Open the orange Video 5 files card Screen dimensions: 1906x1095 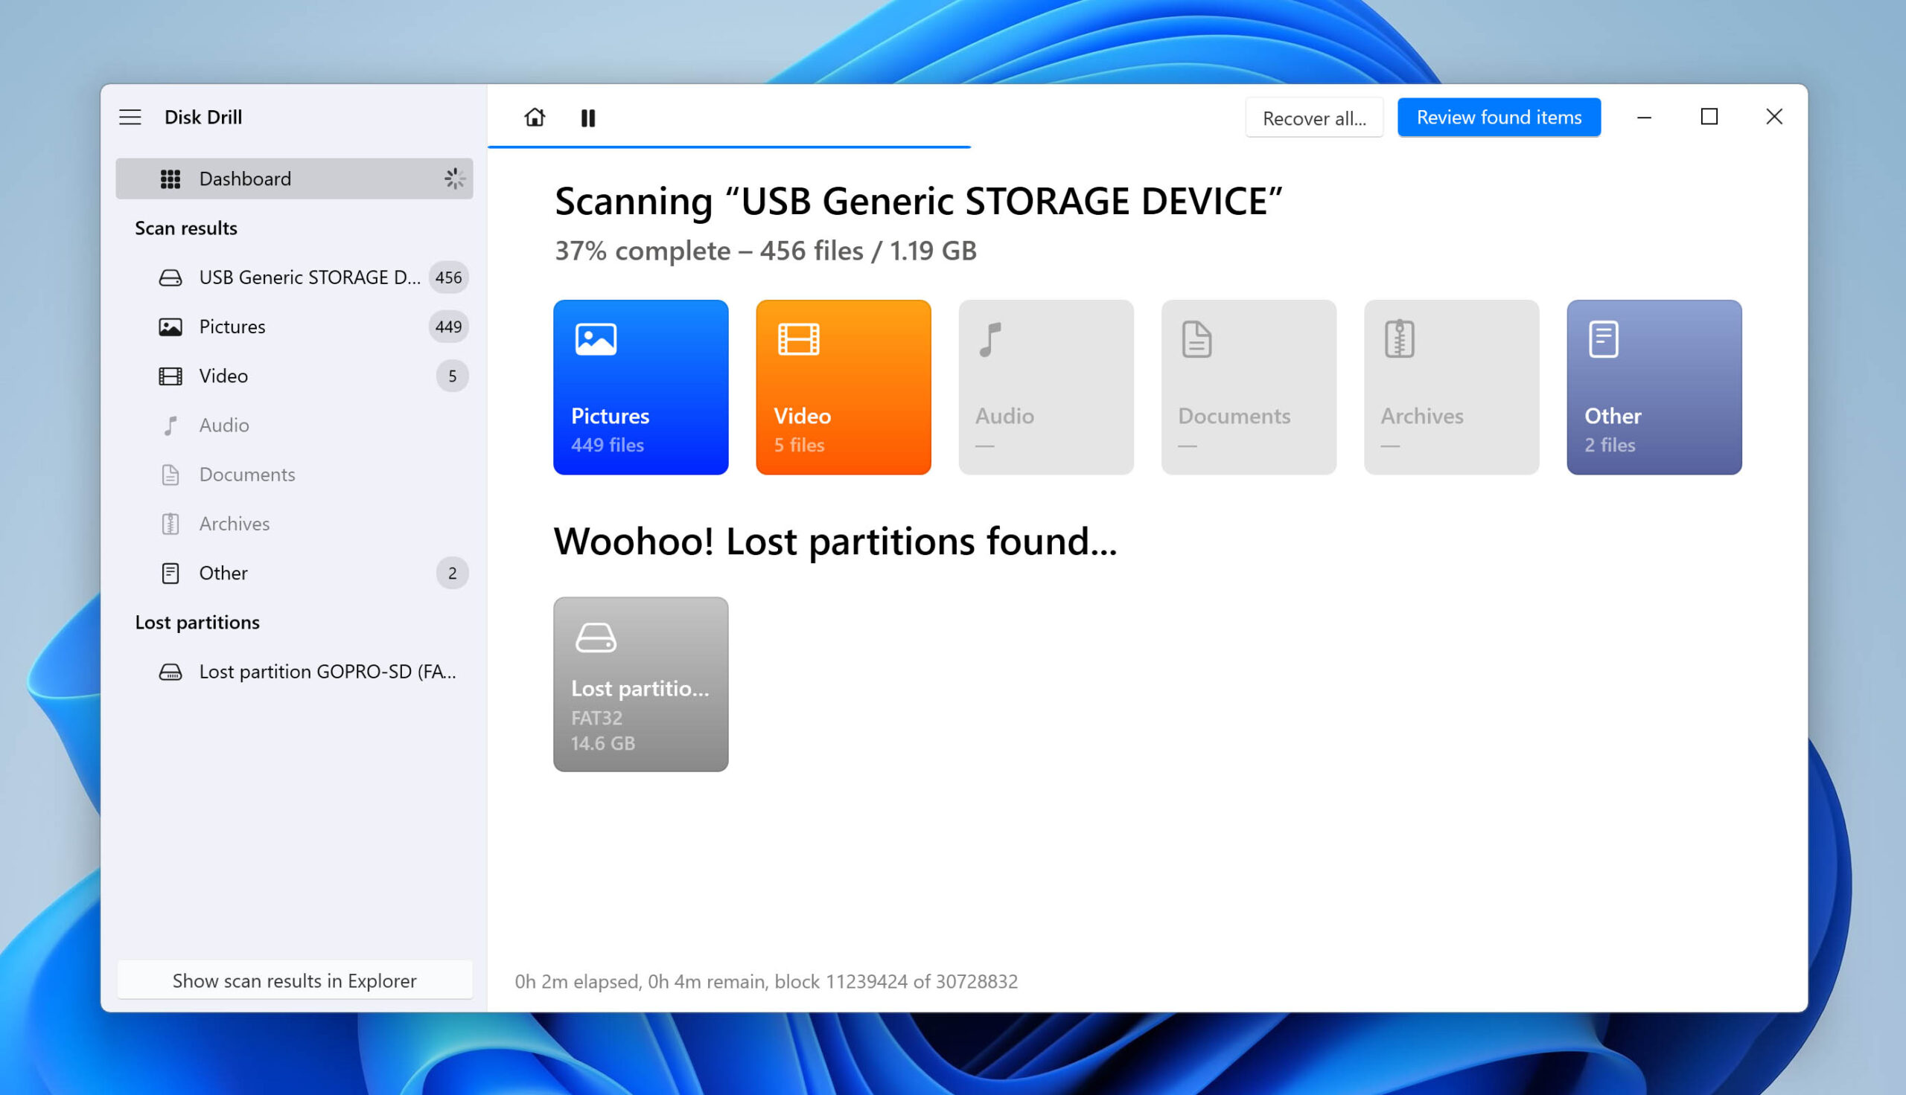click(x=844, y=388)
